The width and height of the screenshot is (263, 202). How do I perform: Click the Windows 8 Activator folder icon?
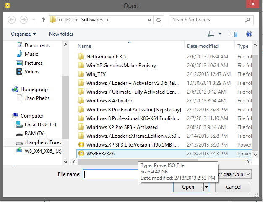(x=81, y=101)
